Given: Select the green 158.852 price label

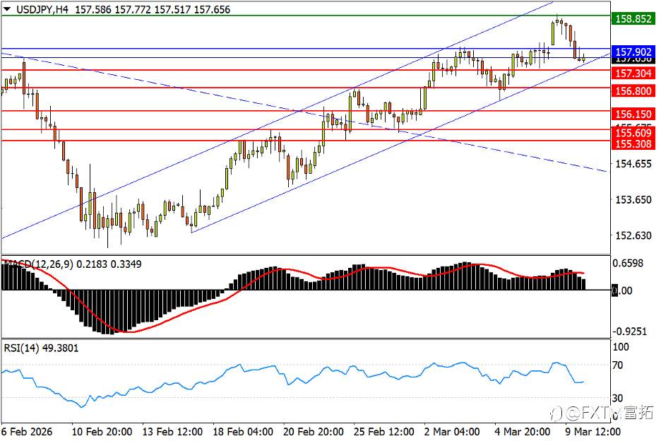Looking at the screenshot, I should [633, 18].
